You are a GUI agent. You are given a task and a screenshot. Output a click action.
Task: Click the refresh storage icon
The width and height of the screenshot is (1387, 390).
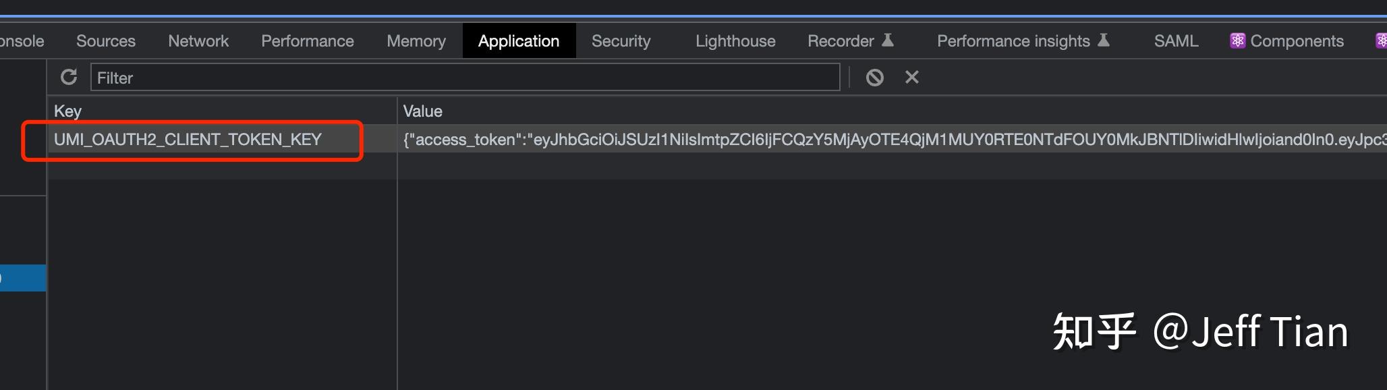69,77
